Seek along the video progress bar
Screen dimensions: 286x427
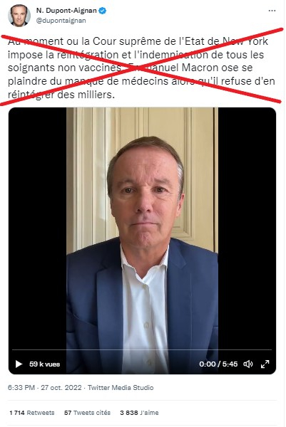point(142,349)
